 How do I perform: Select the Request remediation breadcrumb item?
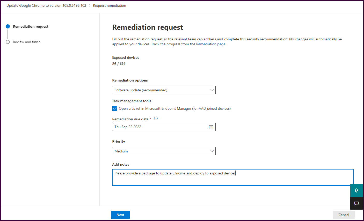[110, 5]
